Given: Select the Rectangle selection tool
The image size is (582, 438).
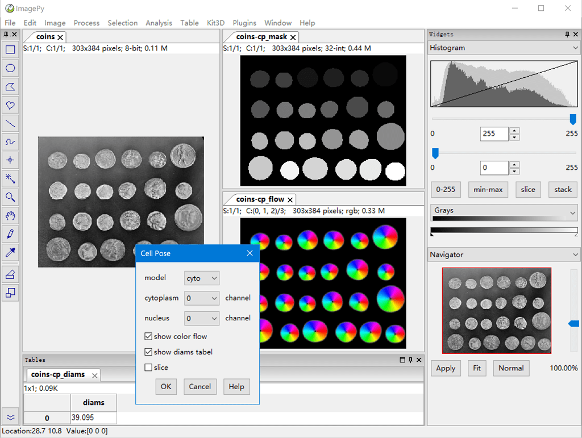Looking at the screenshot, I should [9, 49].
